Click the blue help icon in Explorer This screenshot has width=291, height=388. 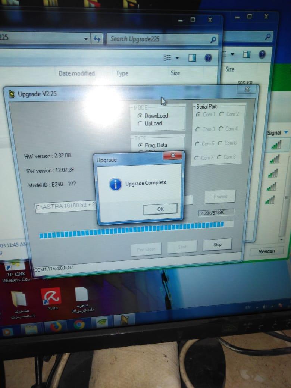coord(208,58)
